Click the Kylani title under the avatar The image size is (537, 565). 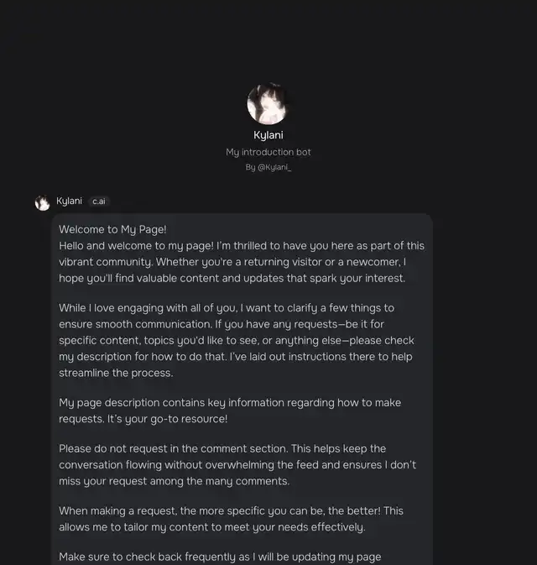(x=268, y=135)
